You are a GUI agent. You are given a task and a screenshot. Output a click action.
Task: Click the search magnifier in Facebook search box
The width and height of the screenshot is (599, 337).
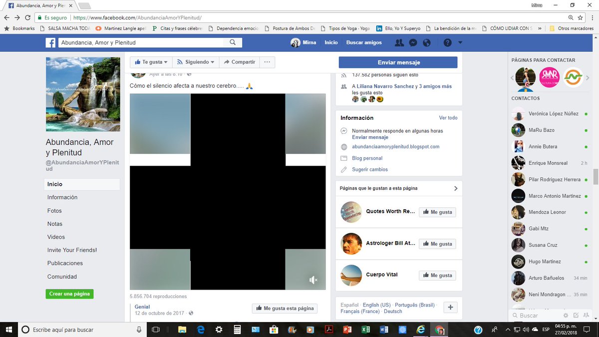[233, 42]
